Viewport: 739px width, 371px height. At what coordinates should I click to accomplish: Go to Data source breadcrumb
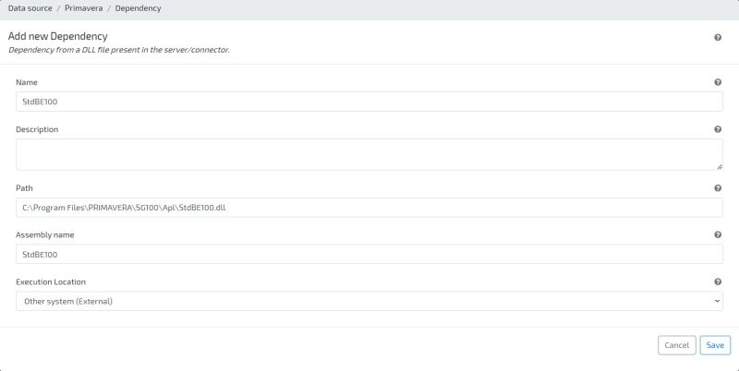(x=30, y=8)
